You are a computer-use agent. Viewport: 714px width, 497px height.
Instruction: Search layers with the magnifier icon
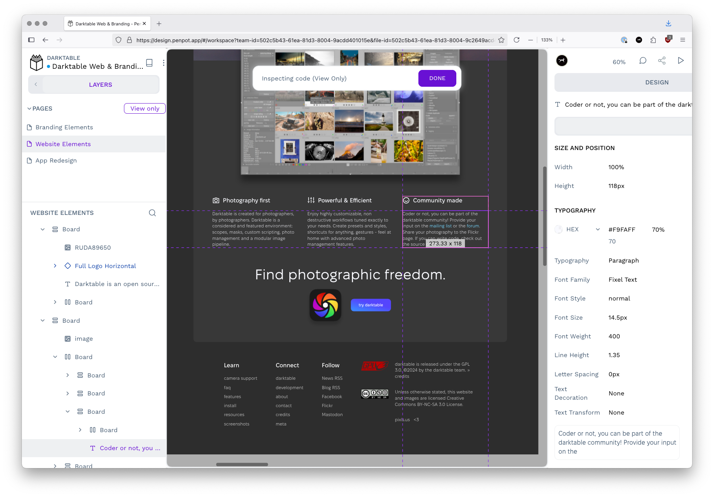(x=152, y=213)
